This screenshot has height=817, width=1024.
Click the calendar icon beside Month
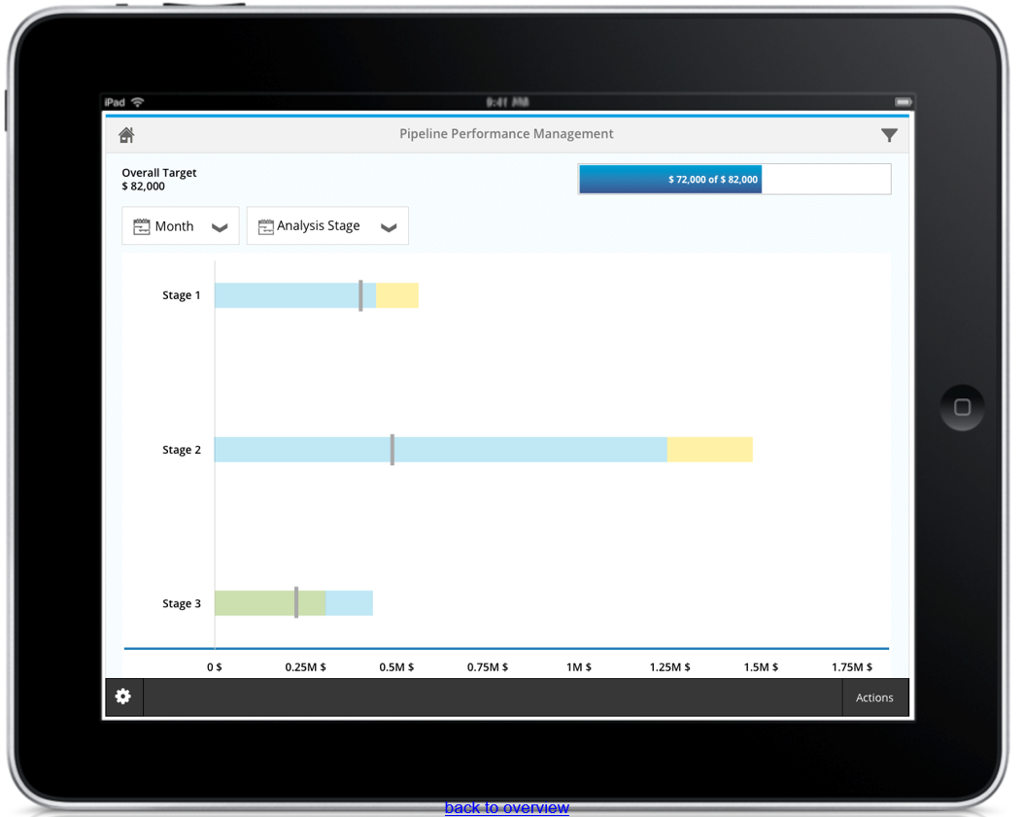point(141,226)
